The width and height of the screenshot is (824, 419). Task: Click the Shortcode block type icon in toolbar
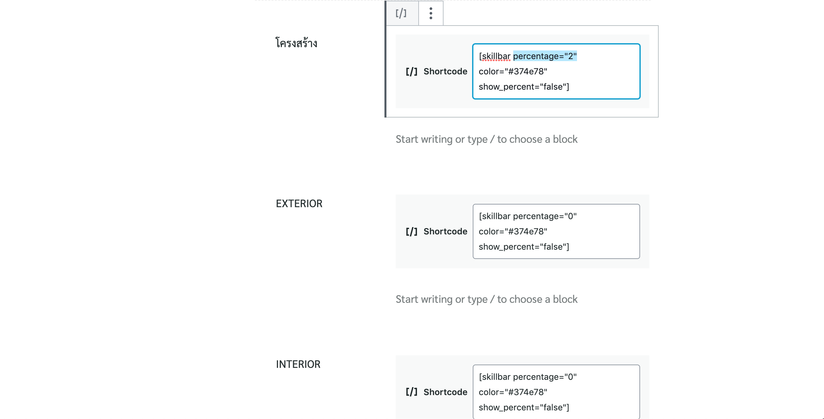401,14
